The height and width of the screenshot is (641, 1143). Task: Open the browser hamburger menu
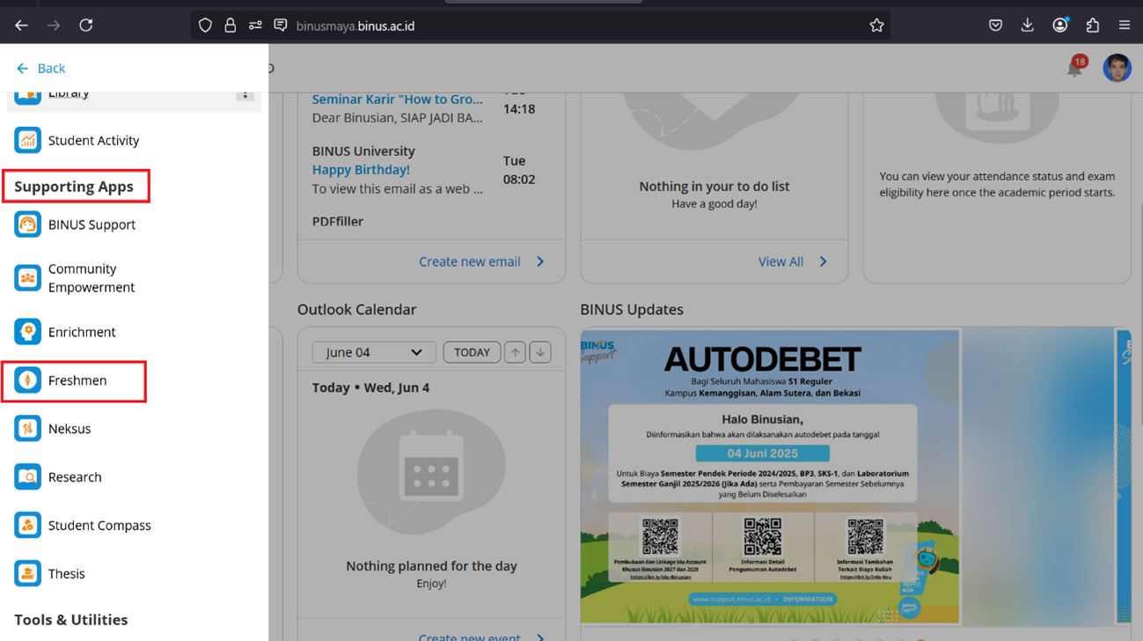pos(1124,26)
